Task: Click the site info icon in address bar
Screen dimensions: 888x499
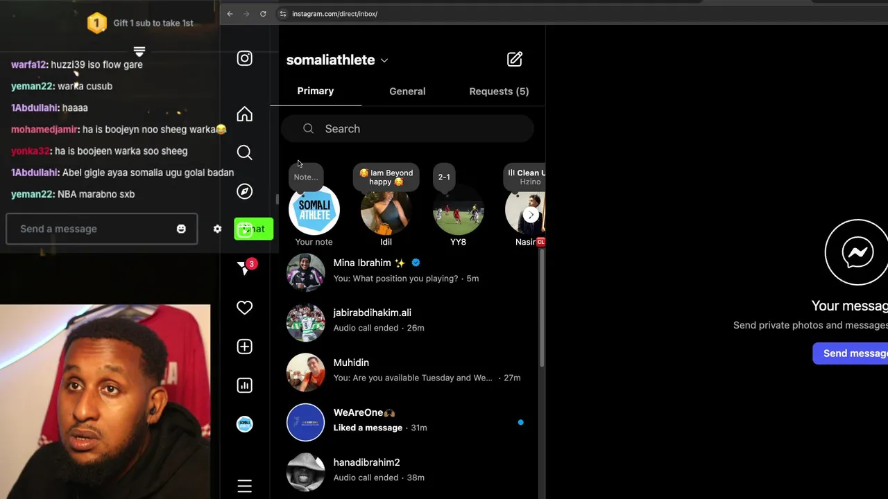Action: click(x=282, y=14)
